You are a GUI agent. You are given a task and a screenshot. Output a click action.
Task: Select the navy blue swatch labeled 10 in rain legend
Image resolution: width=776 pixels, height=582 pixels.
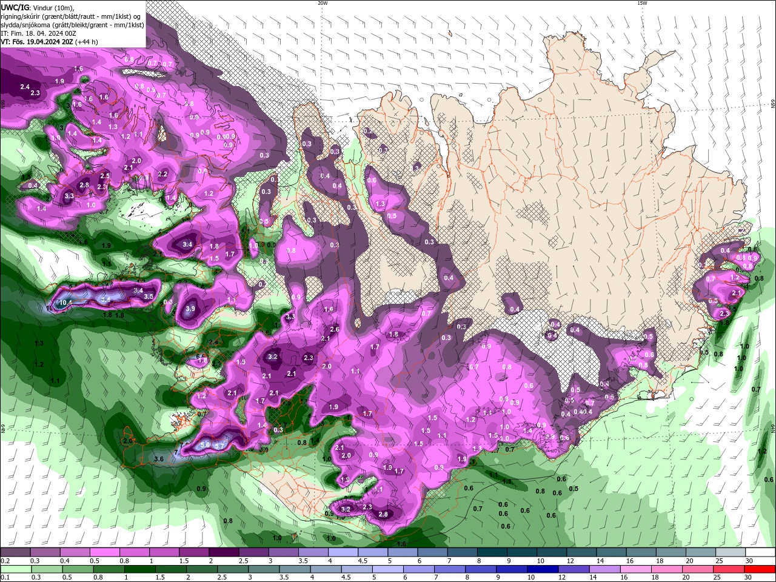click(x=541, y=569)
